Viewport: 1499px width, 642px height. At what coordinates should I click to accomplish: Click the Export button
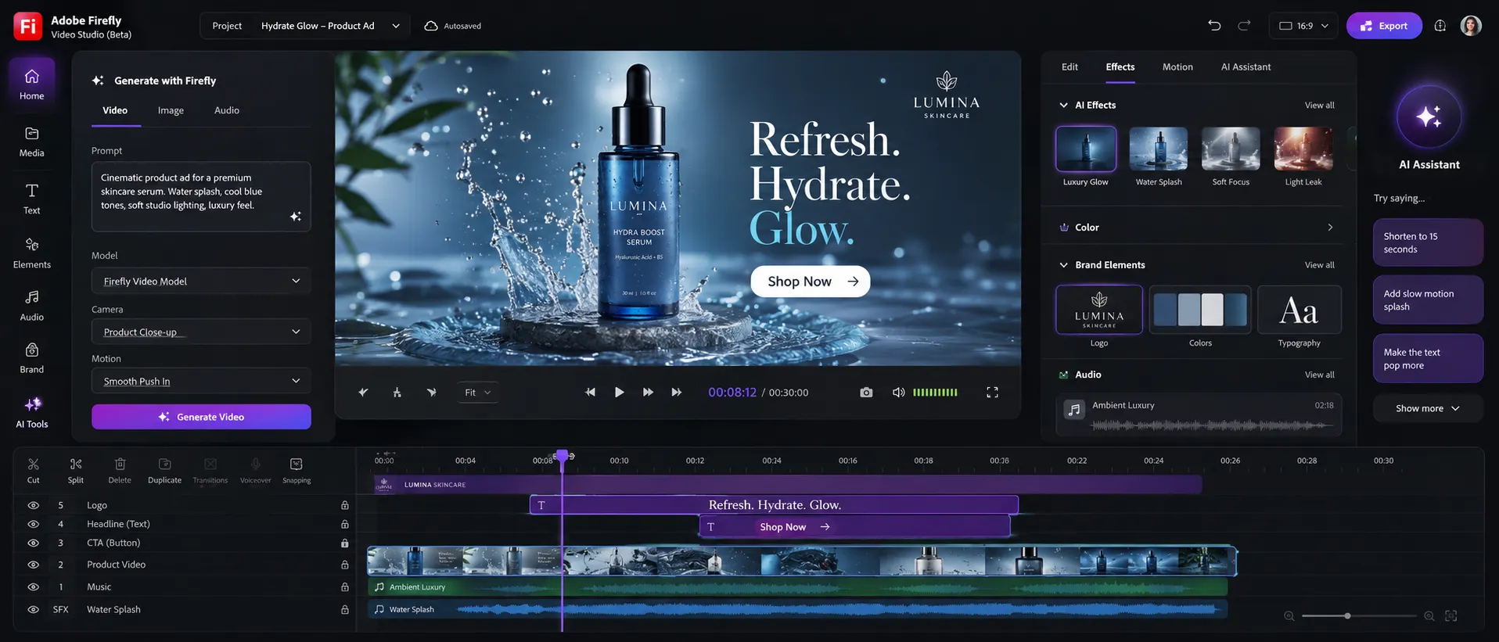(x=1384, y=26)
